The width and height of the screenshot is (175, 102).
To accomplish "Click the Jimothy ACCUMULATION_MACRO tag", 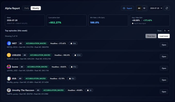I will [x=53, y=90].
